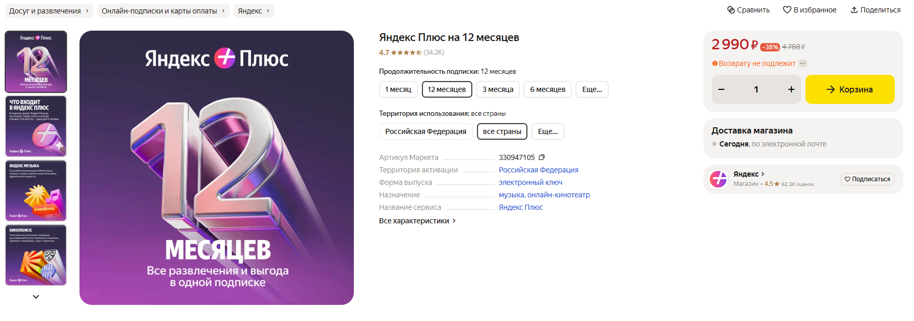This screenshot has height=321, width=914.
Task: Add product to favorites via heart icon
Action: [787, 10]
